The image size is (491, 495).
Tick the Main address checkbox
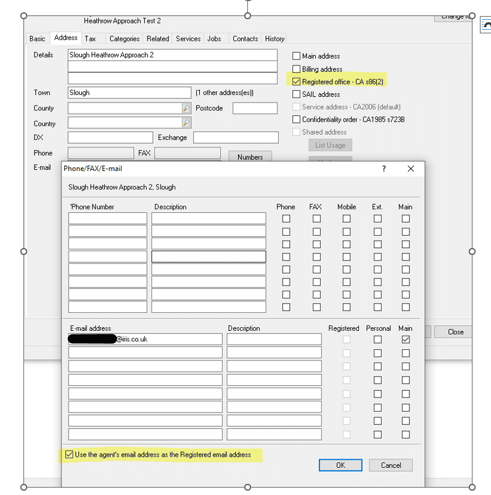296,56
